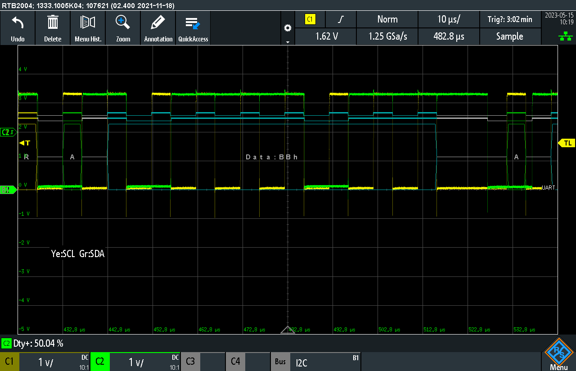This screenshot has width=576, height=371.
Task: Open channel C2 vertical settings
Action: tap(135, 361)
